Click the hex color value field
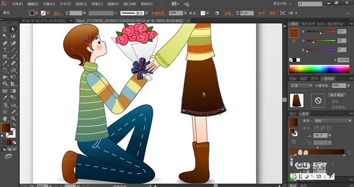354x187 pixels. pos(343,60)
